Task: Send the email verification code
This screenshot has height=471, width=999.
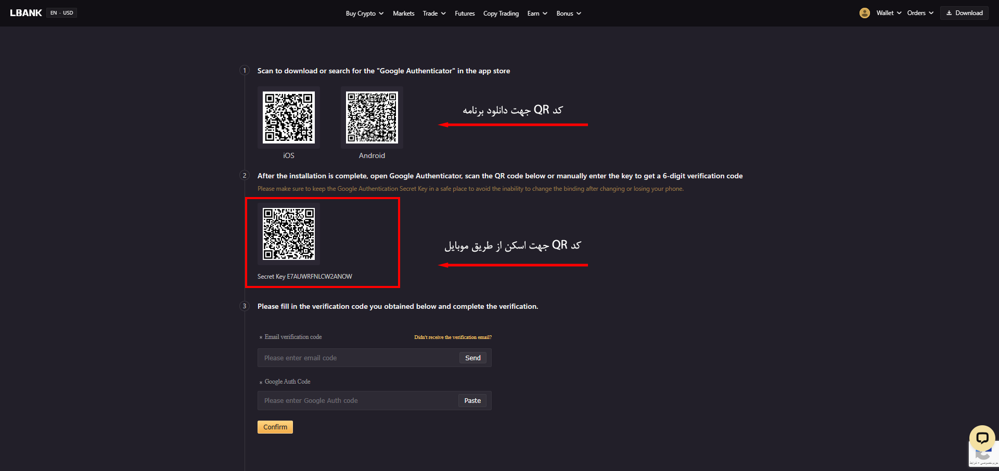Action: point(473,358)
